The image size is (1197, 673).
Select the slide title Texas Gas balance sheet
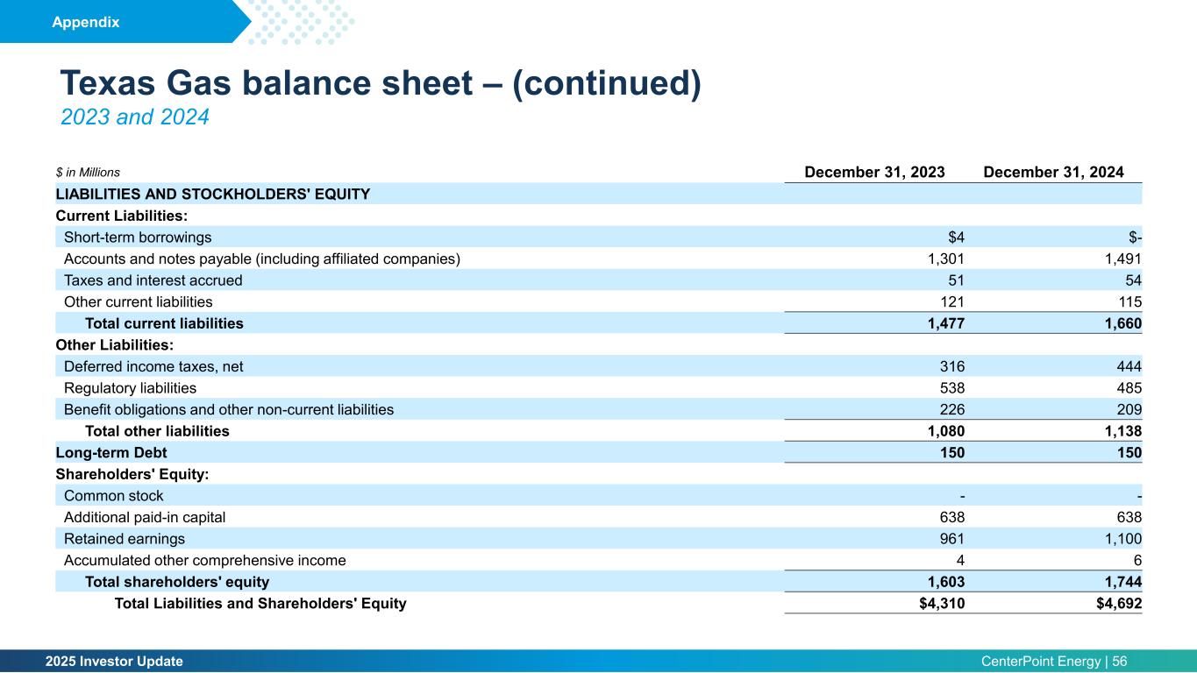pos(381,84)
